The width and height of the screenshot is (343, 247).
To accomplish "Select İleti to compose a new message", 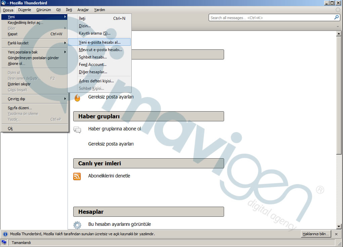I will 99,18.
